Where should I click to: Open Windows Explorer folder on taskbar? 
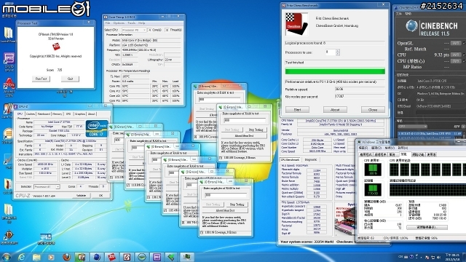(36, 257)
